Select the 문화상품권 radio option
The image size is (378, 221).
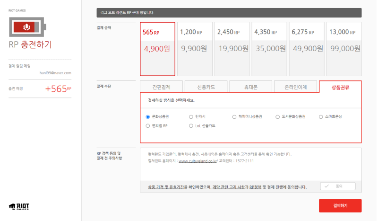[x=148, y=117]
